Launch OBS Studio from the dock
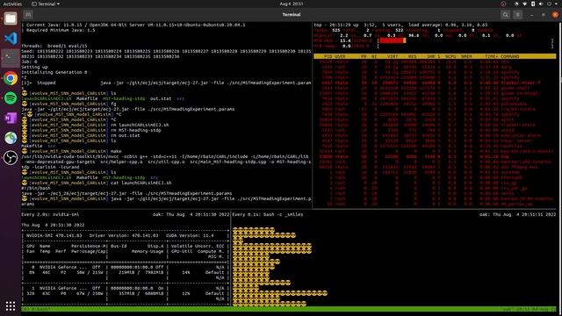 11,158
